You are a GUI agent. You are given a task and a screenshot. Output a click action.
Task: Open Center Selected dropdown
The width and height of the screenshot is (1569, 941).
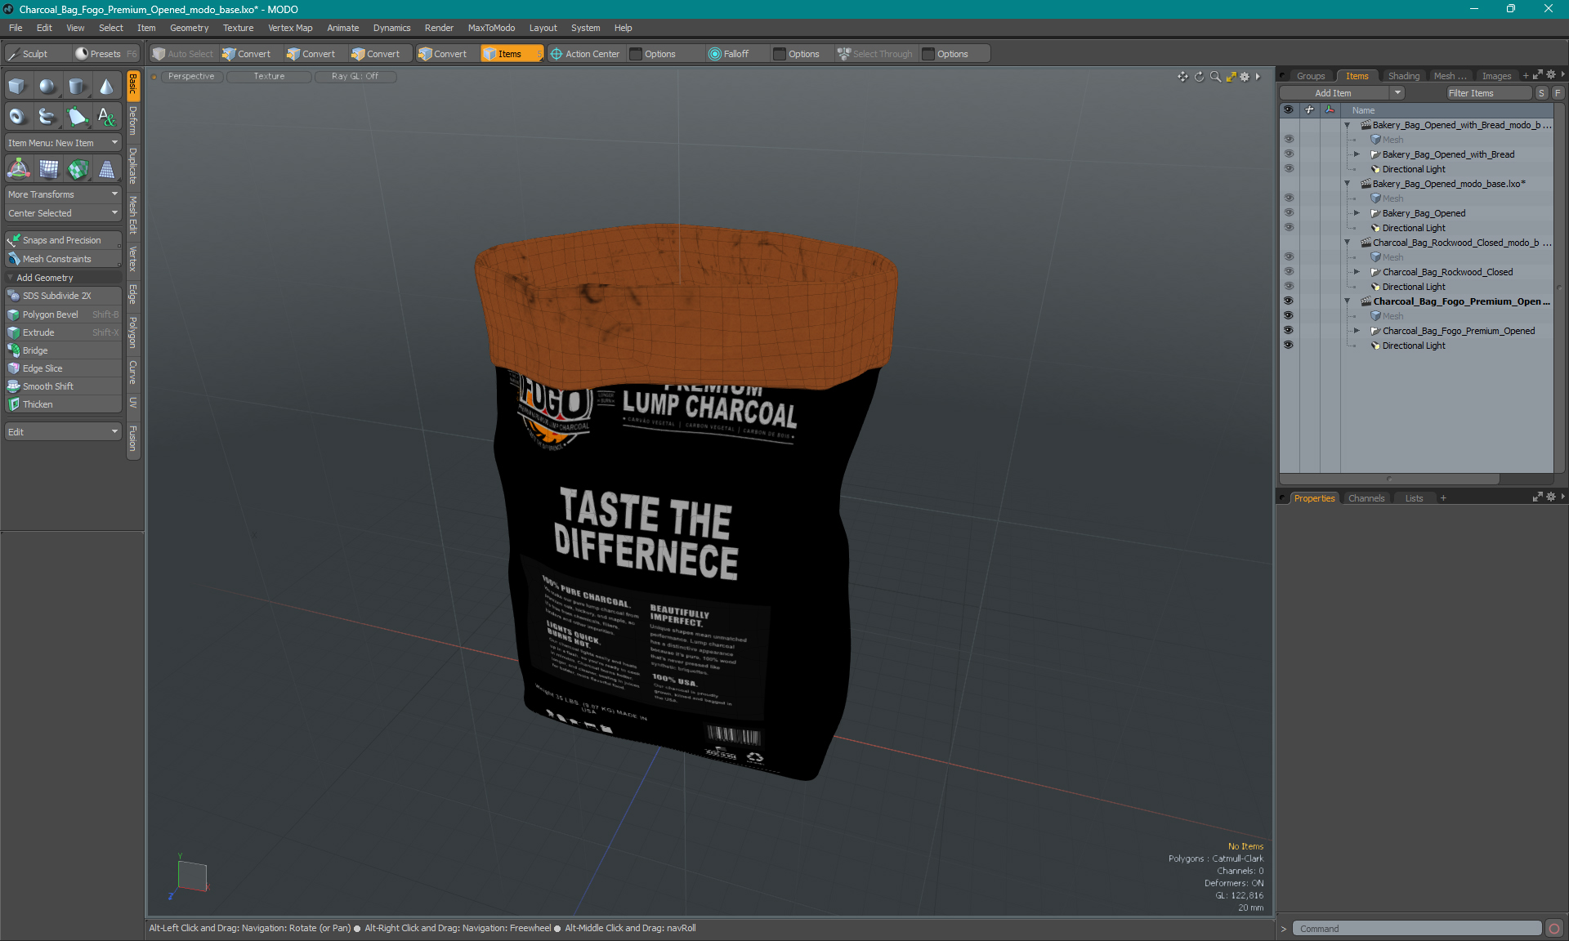(x=63, y=213)
